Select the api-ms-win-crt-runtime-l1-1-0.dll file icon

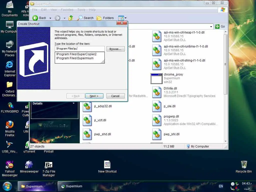coord(157,50)
